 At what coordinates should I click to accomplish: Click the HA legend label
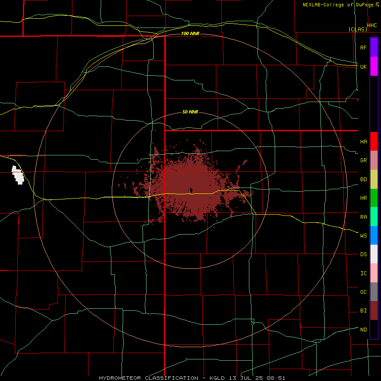point(363,142)
